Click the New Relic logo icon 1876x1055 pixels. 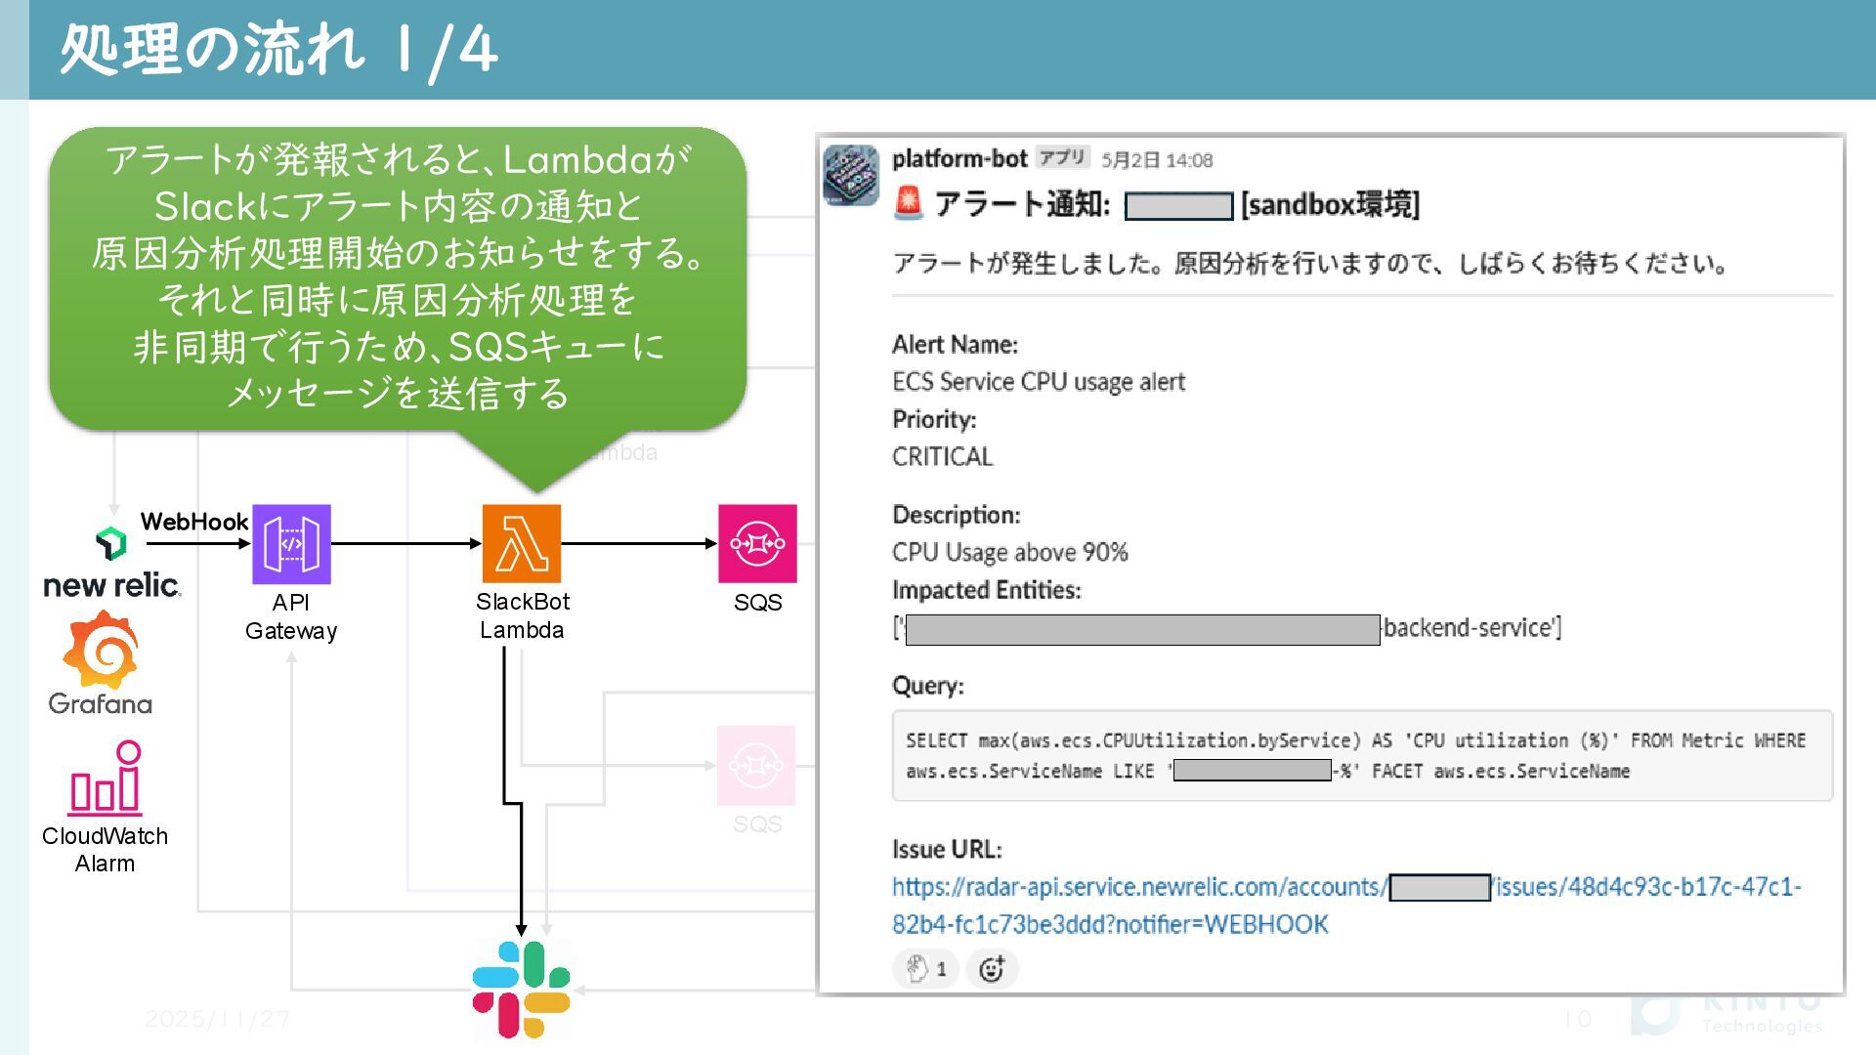coord(111,543)
